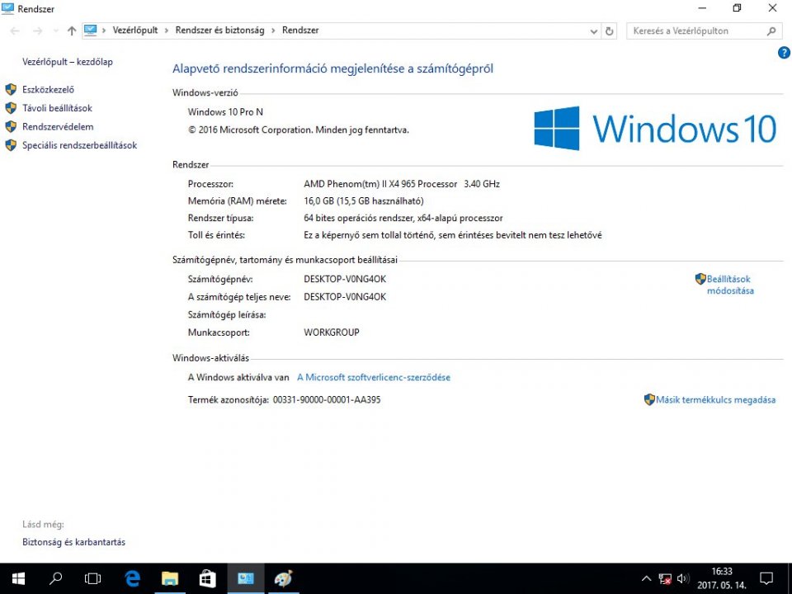Viewport: 792px width, 594px height.
Task: Show hidden system tray icons
Action: point(646,579)
